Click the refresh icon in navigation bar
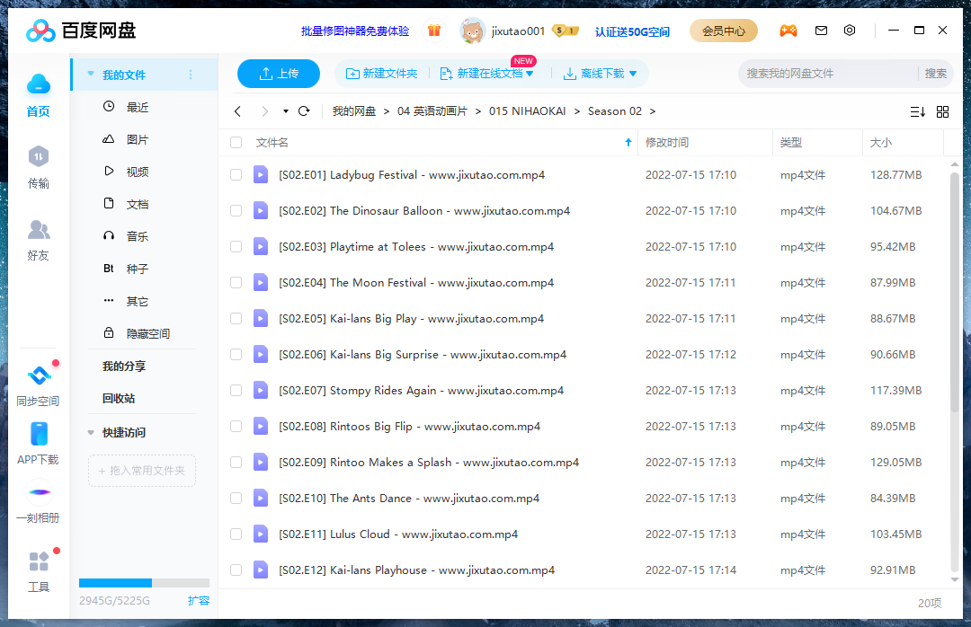 [304, 111]
